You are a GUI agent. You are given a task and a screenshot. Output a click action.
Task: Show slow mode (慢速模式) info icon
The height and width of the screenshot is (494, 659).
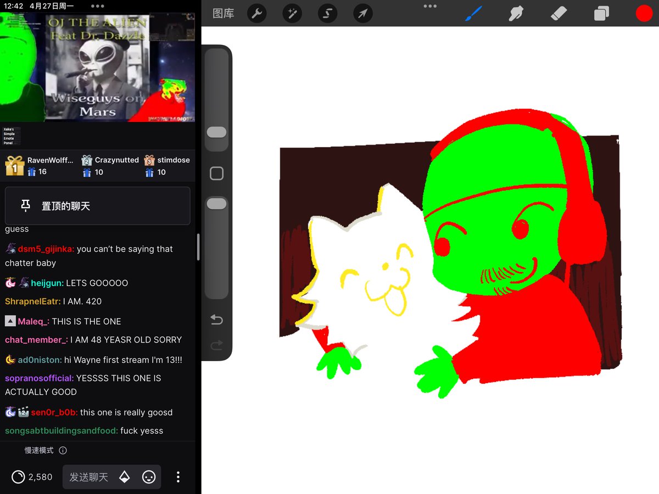[x=63, y=450]
